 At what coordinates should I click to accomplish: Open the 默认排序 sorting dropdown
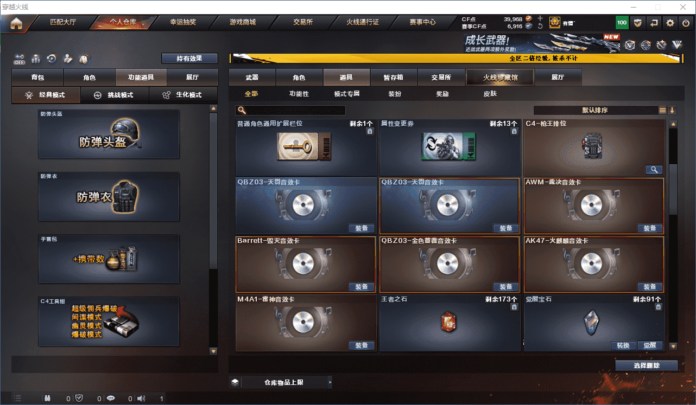click(x=596, y=110)
